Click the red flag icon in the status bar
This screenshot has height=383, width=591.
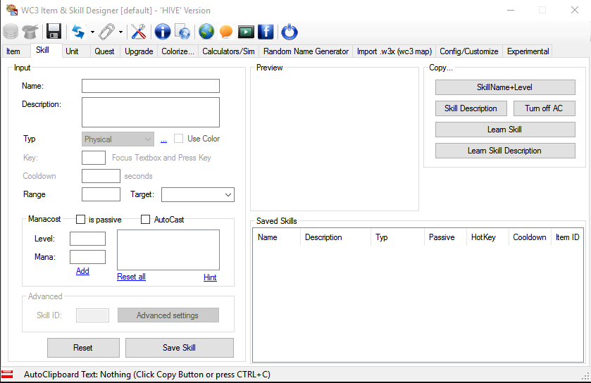click(x=7, y=374)
